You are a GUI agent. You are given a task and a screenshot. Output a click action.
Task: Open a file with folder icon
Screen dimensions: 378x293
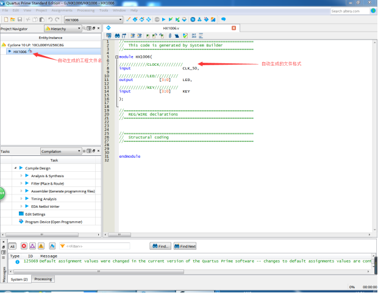13,19
